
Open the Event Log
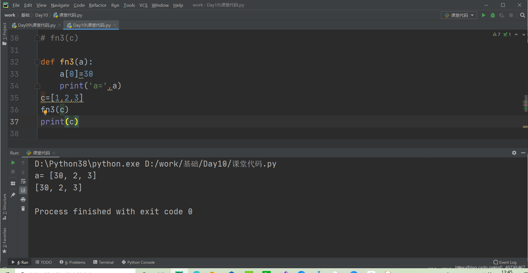(x=505, y=262)
